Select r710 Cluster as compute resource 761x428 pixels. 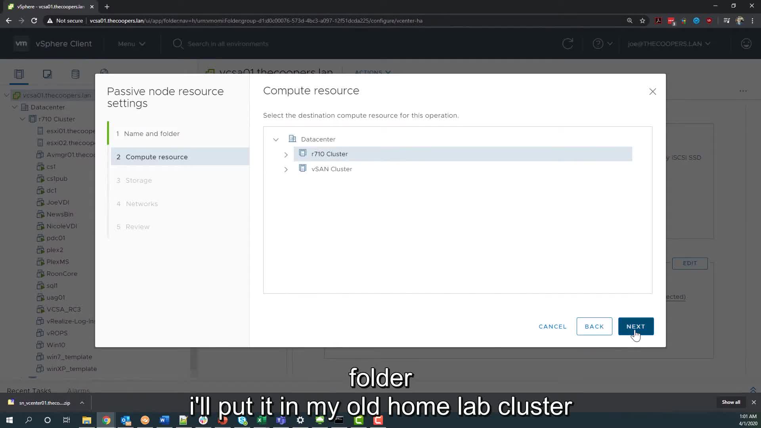[x=463, y=154]
